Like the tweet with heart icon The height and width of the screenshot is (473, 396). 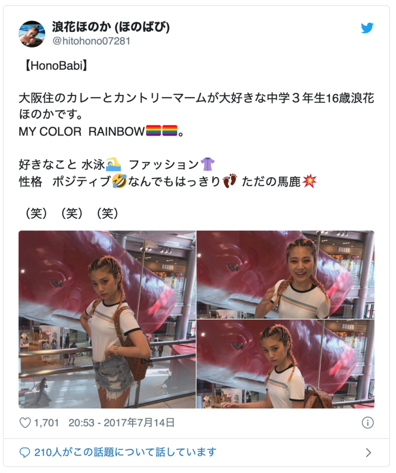[25, 423]
